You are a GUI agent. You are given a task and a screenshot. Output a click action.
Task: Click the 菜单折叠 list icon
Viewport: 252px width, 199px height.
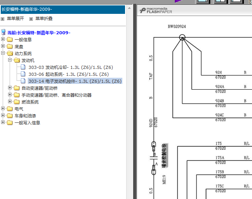[x=31, y=19]
